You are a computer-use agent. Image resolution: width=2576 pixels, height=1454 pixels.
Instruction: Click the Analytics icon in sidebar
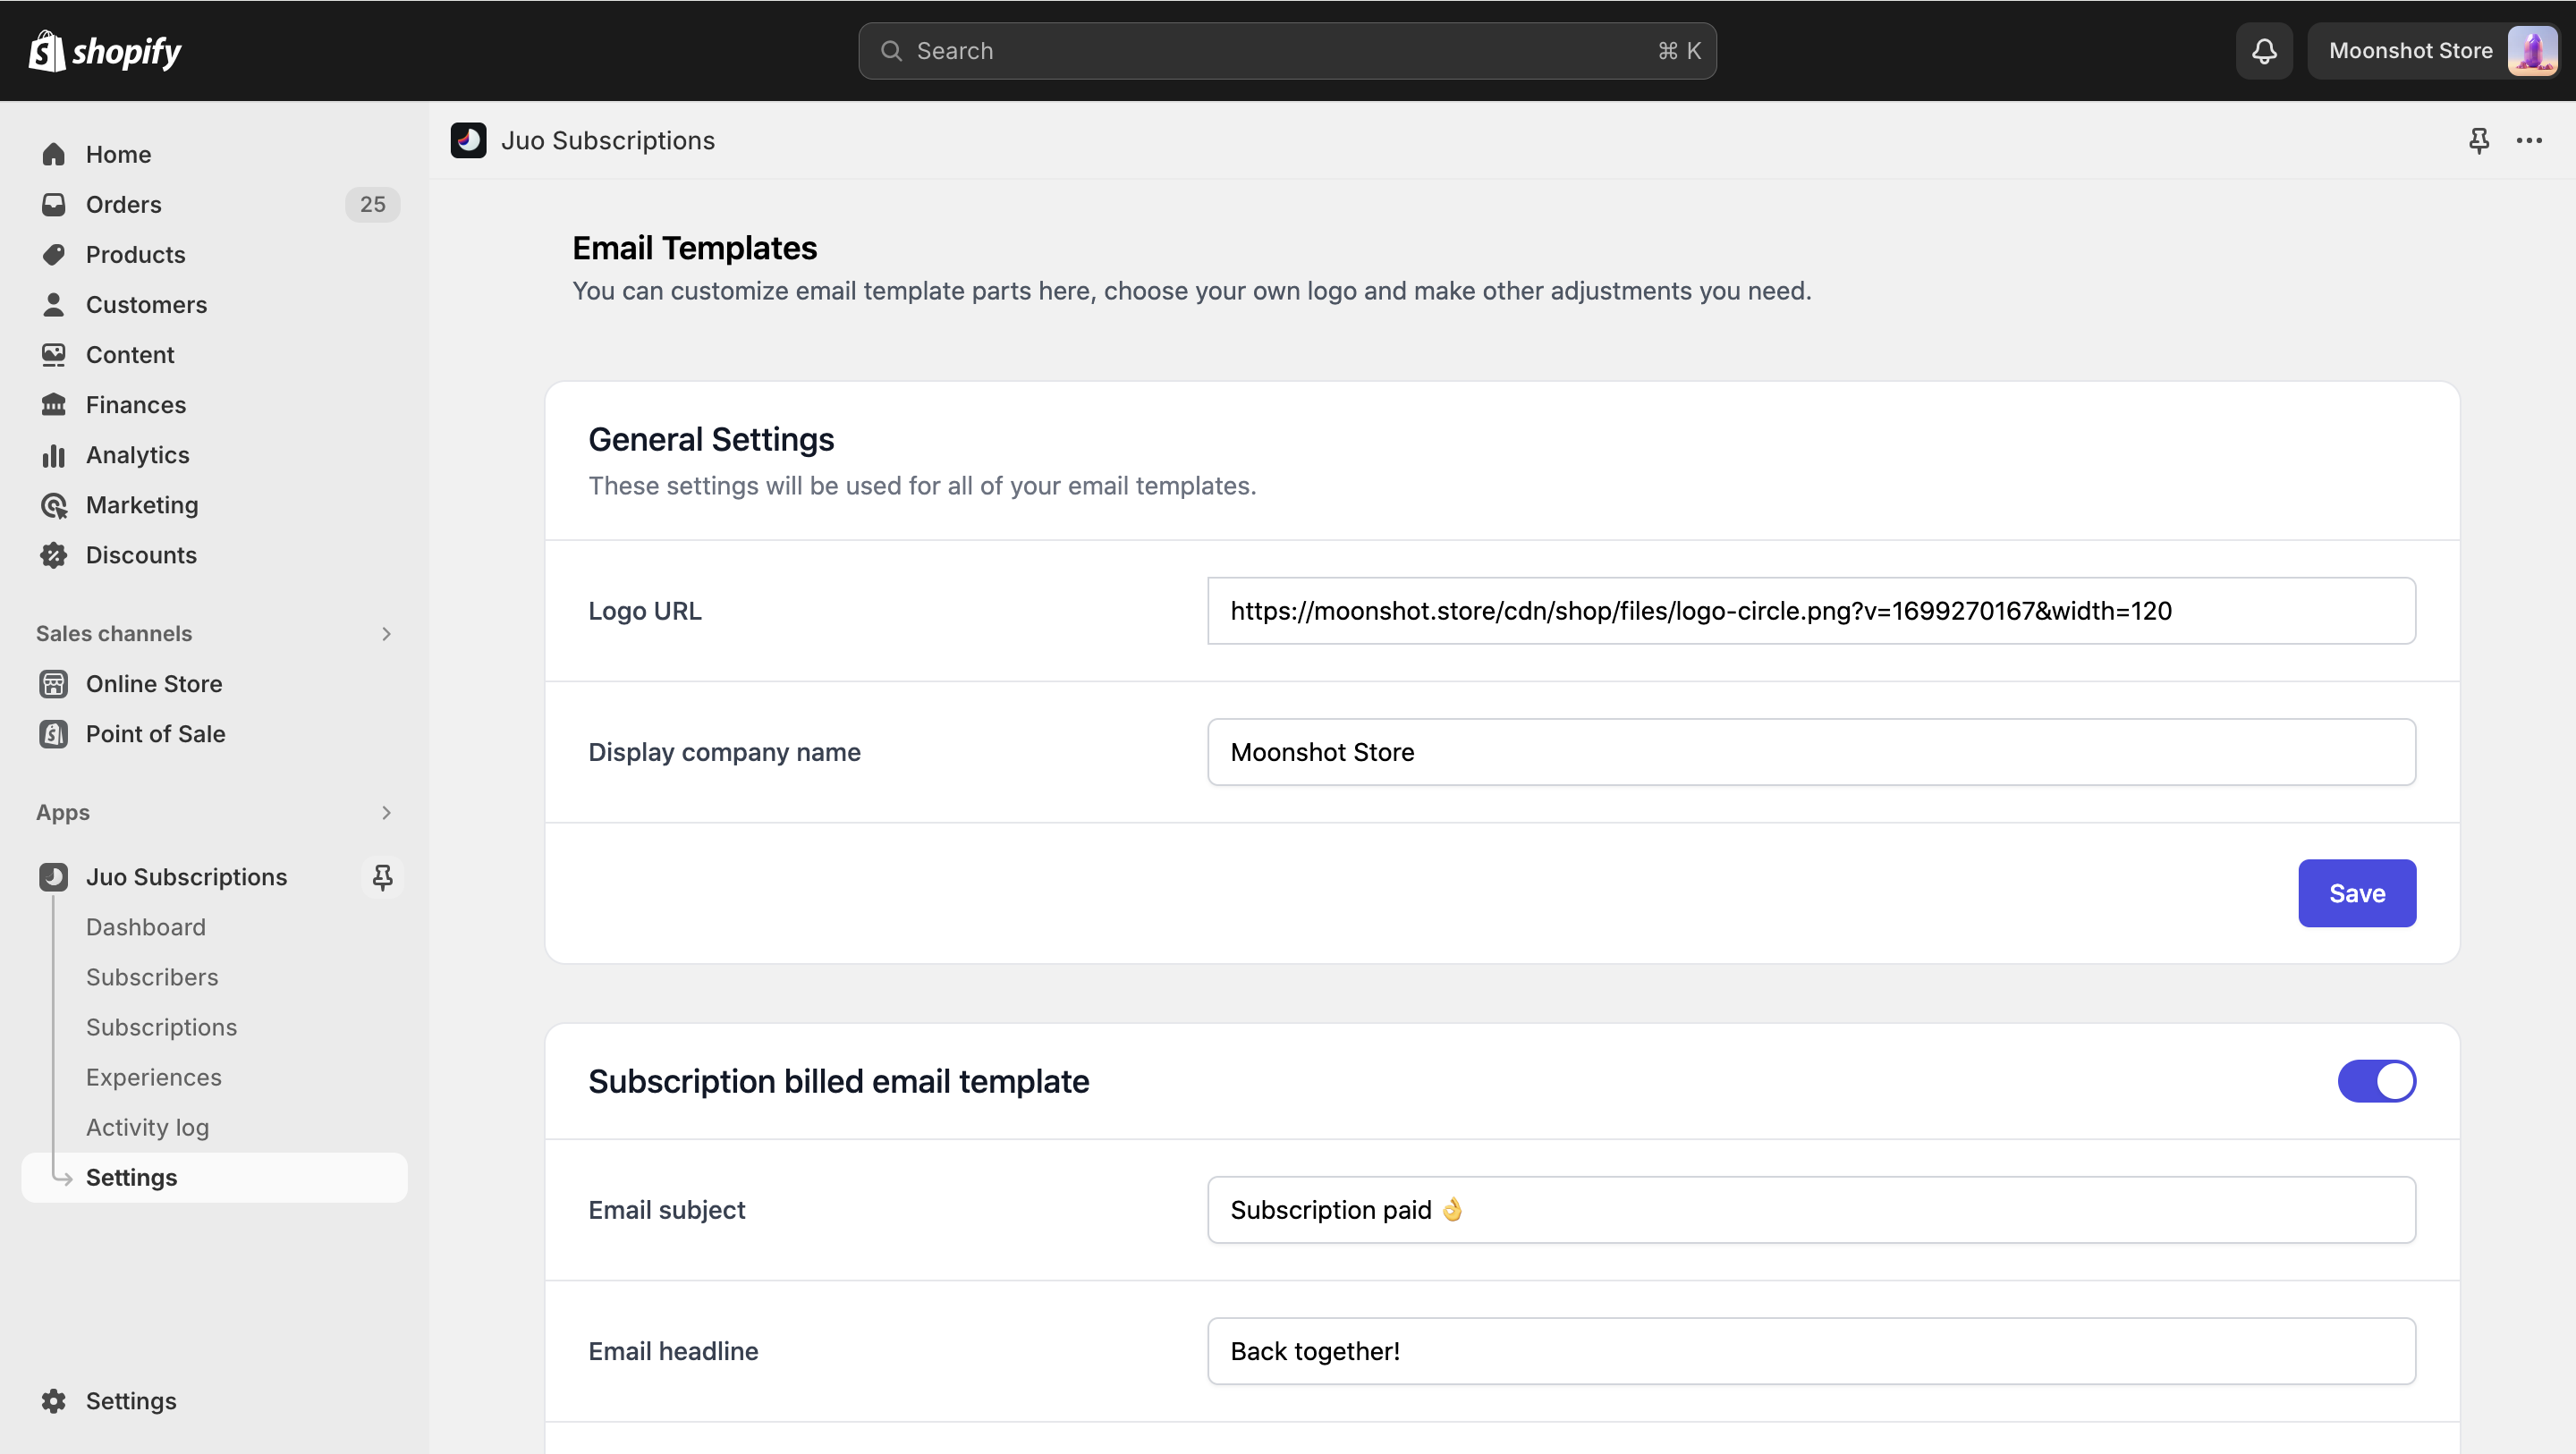pyautogui.click(x=55, y=454)
